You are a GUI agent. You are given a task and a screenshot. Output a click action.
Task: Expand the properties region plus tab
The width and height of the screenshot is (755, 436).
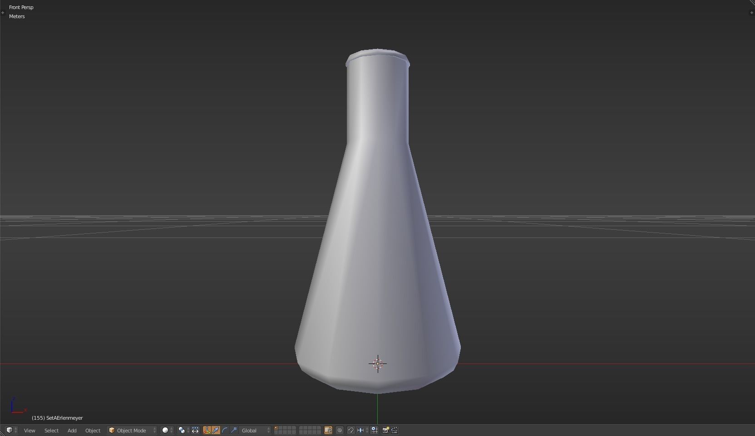(752, 13)
